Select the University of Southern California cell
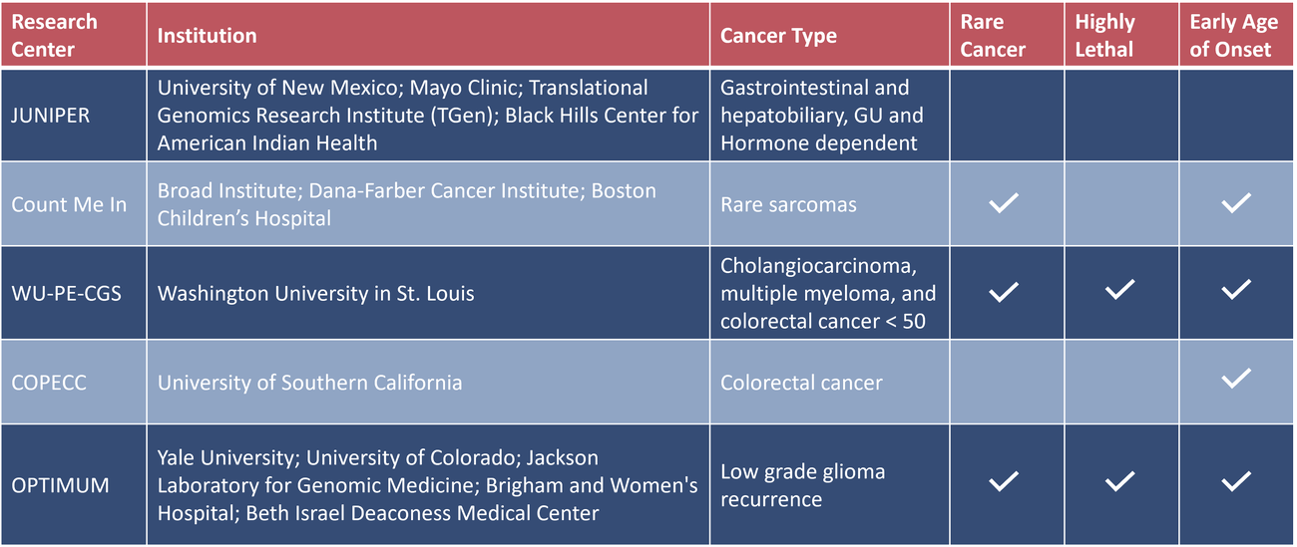The width and height of the screenshot is (1297, 547). (x=309, y=383)
